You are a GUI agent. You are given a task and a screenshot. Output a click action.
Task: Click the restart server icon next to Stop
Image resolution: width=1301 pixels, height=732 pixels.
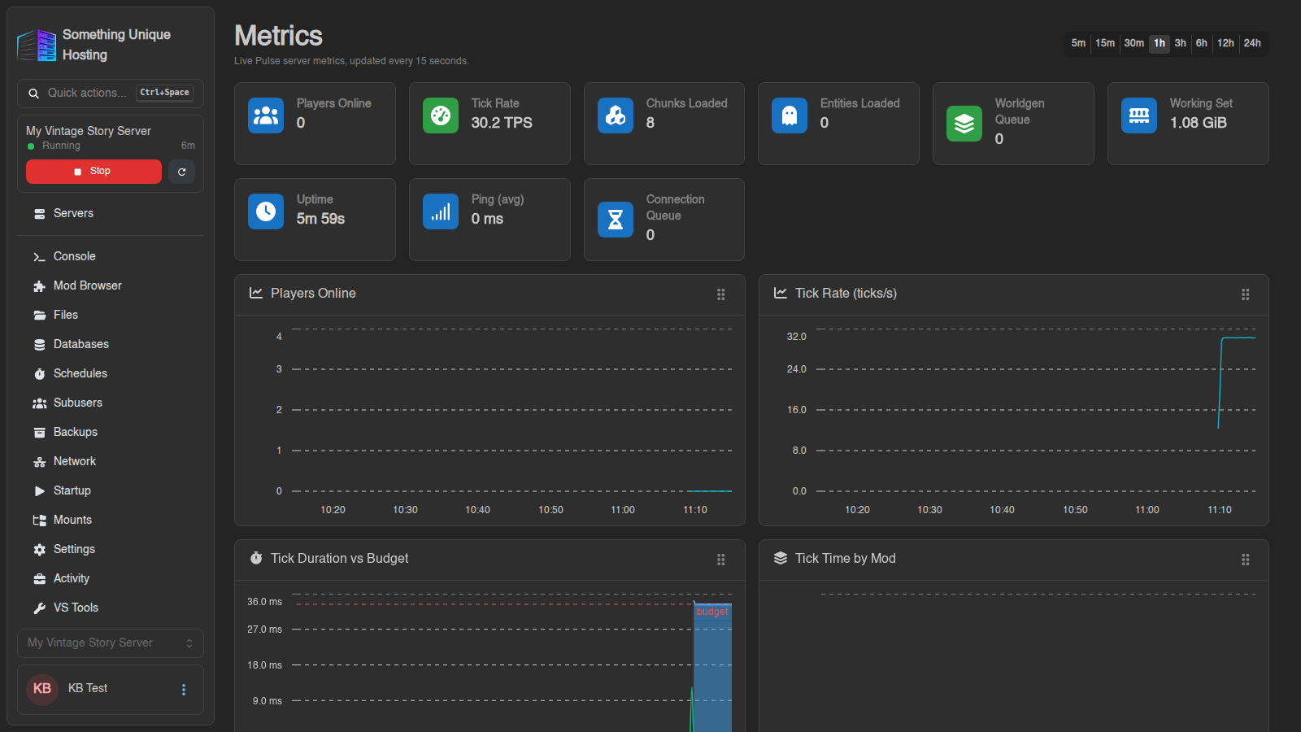coord(181,172)
